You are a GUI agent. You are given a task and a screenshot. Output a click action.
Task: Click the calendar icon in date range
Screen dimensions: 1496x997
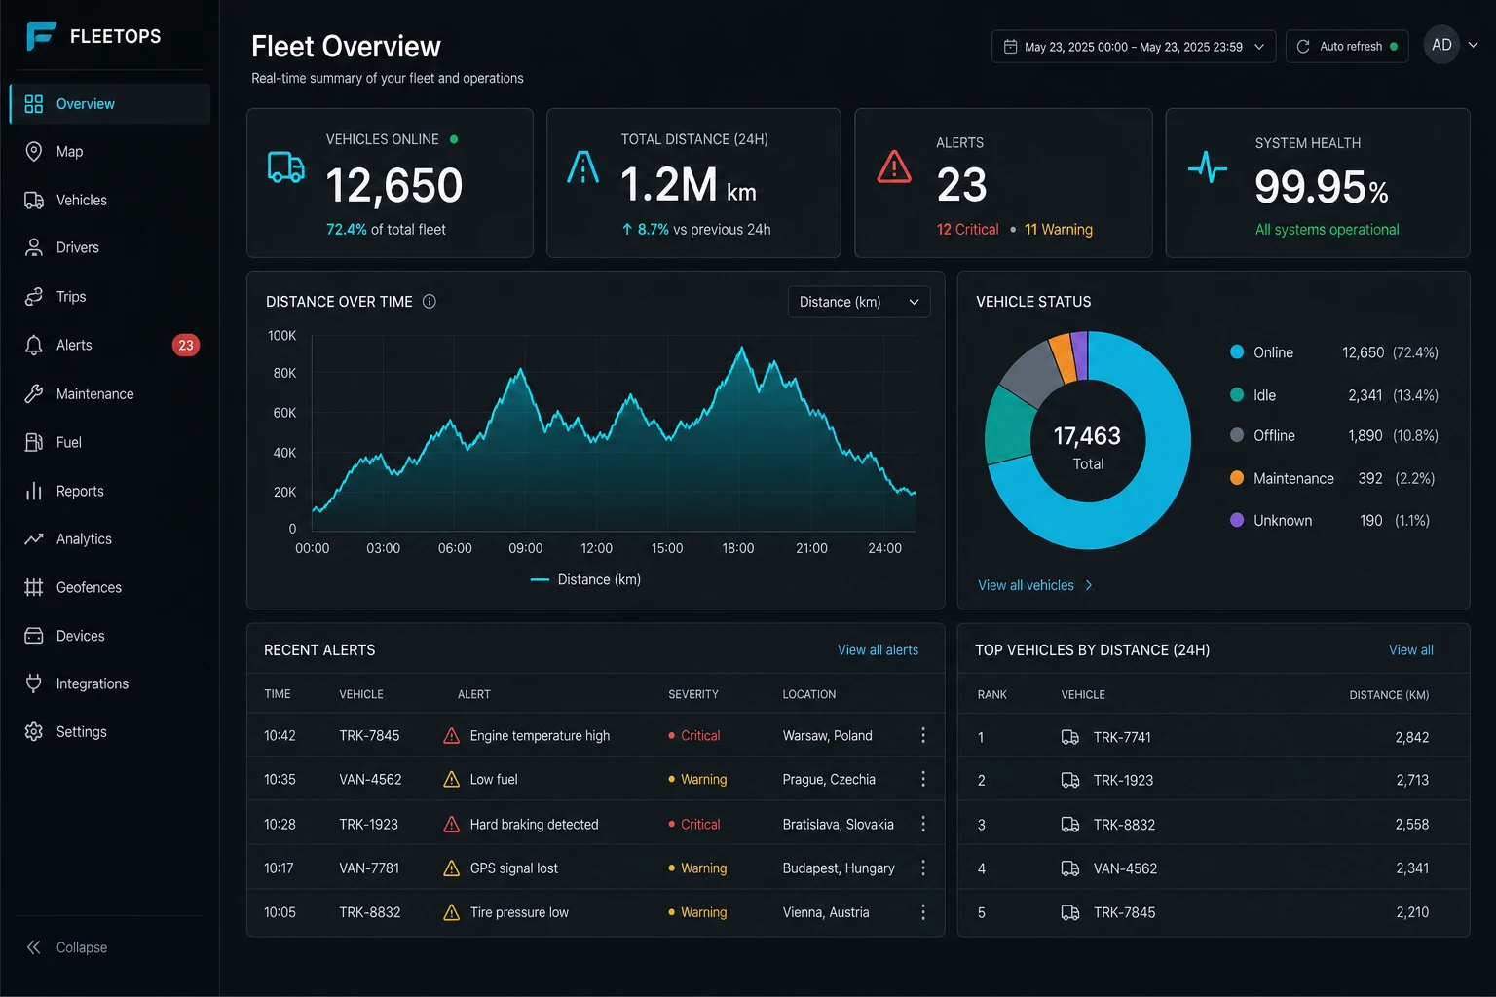[1011, 47]
